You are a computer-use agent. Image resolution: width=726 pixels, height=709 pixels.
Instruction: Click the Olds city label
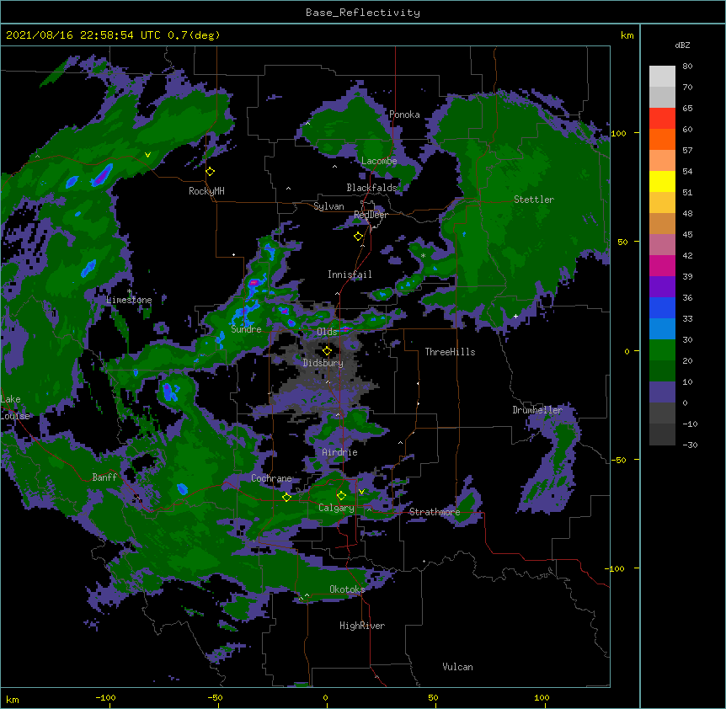coord(327,332)
